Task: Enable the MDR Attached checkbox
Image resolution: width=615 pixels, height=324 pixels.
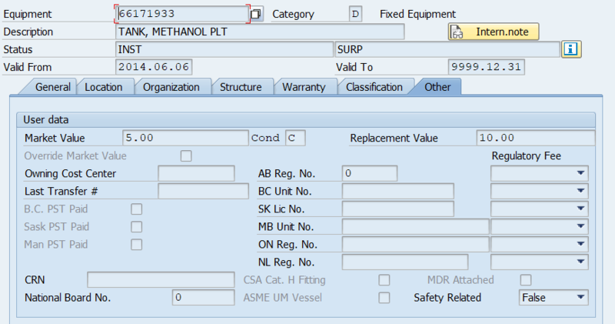Action: pos(527,279)
